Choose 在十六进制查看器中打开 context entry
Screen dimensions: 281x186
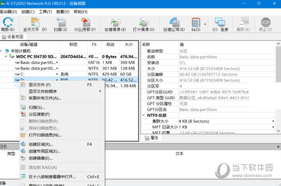[x=62, y=177]
